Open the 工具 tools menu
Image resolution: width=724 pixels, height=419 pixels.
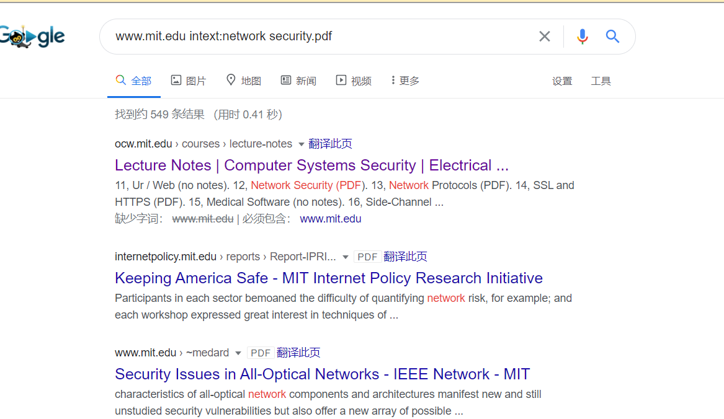pyautogui.click(x=601, y=81)
